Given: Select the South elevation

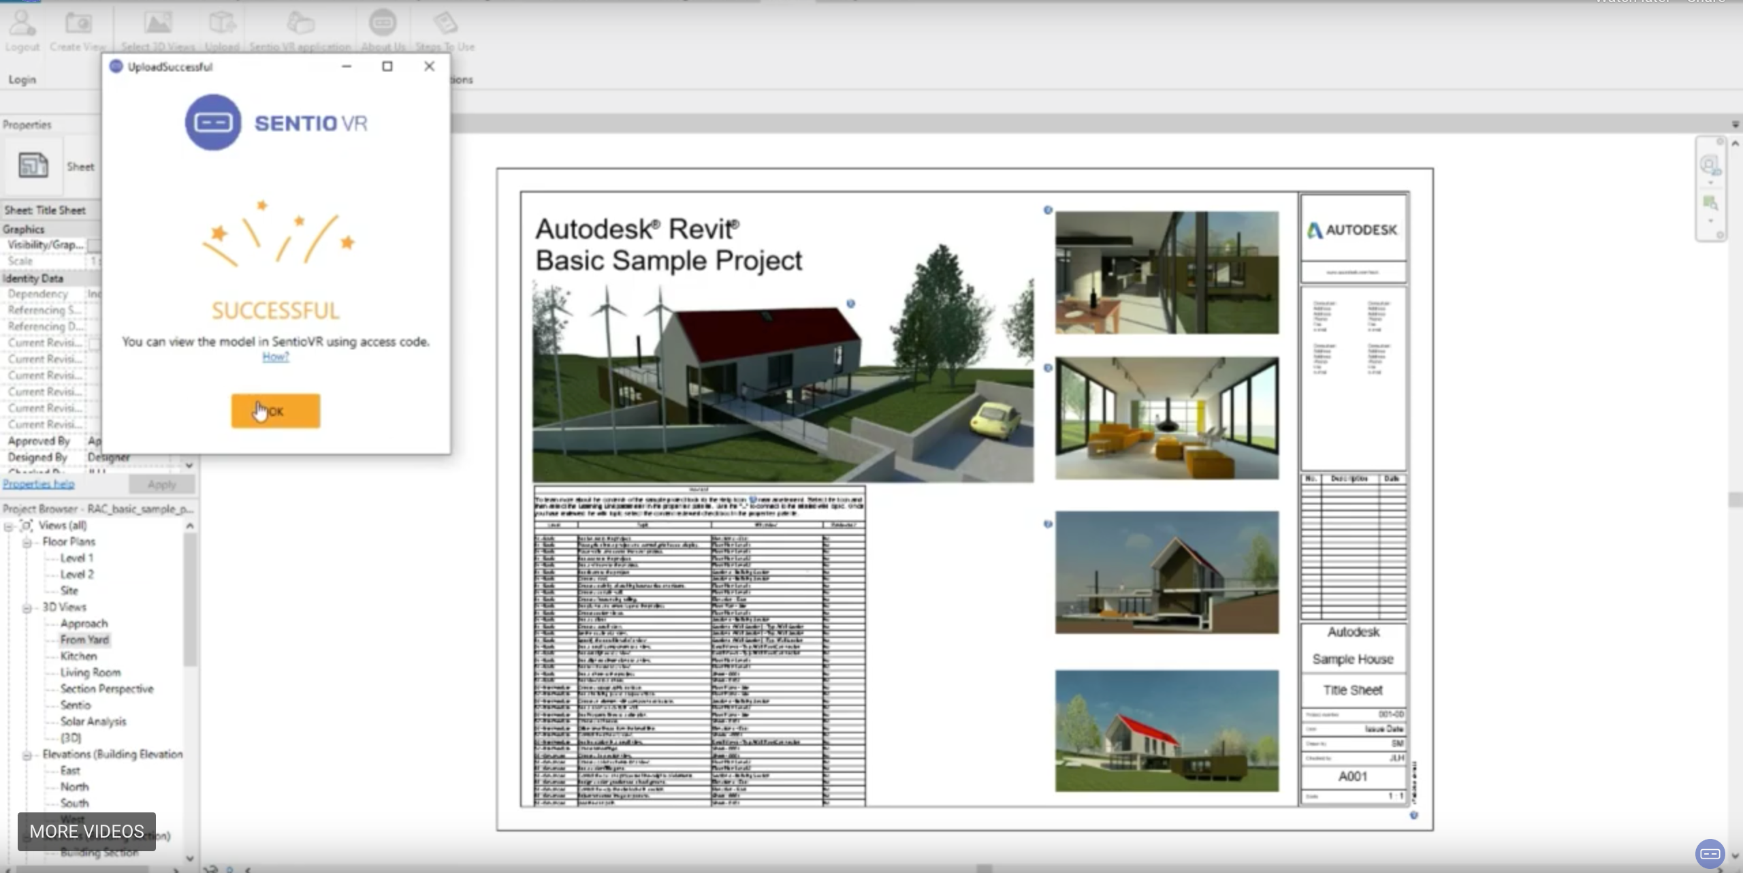Looking at the screenshot, I should [x=74, y=804].
